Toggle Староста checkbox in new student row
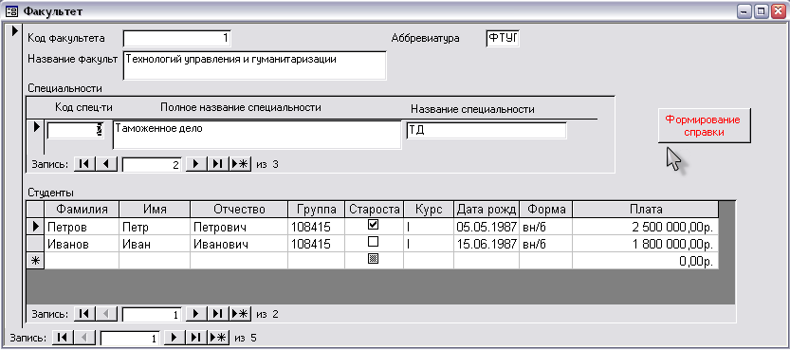 click(x=374, y=259)
